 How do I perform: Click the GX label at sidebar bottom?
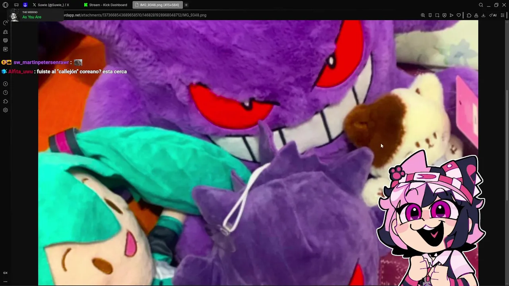[x=5, y=273]
